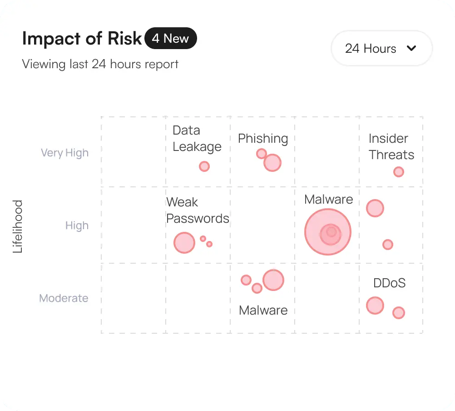Select the Very High row label

pyautogui.click(x=64, y=153)
